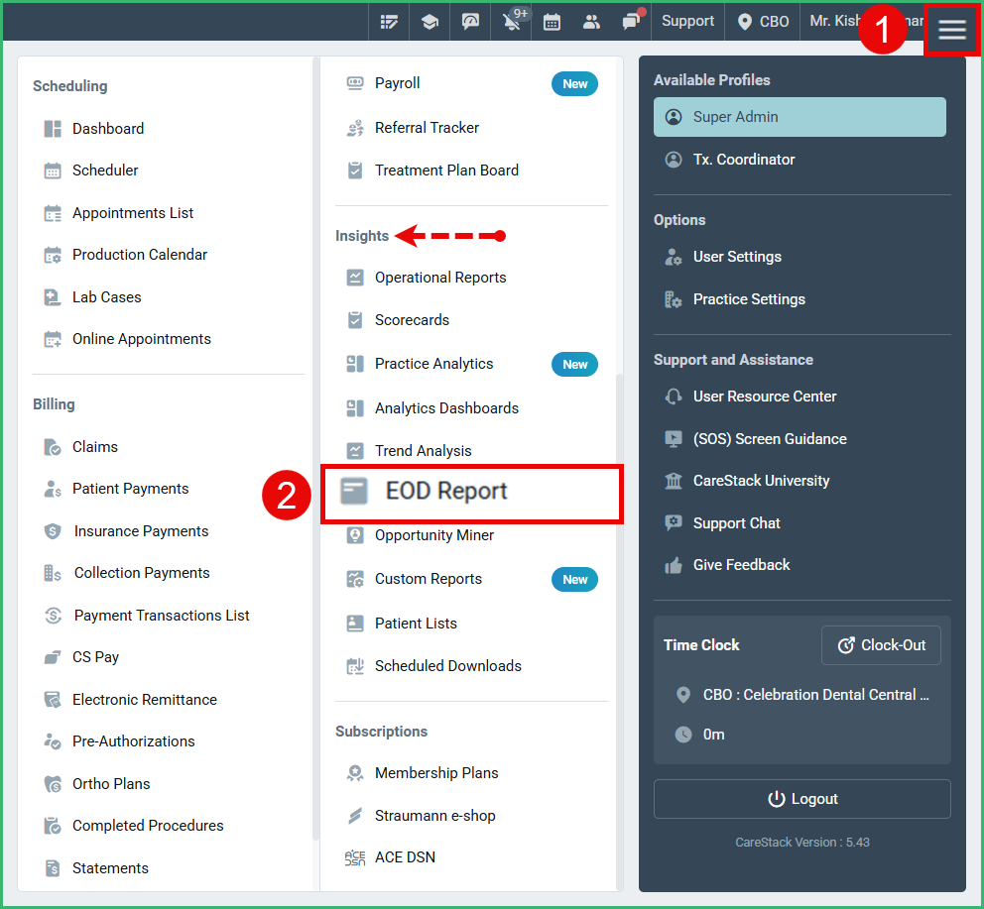
Task: Click the Clock-Out button
Action: click(x=881, y=645)
